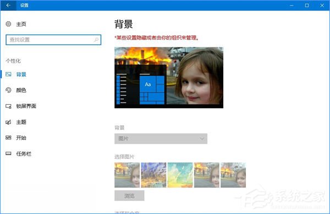Image resolution: width=330 pixels, height=214 pixels.
Task: Click the 选择图片 label
Action: pos(124,157)
